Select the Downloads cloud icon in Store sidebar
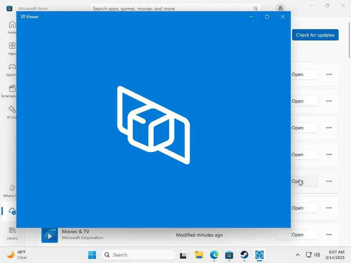 pos(12,211)
